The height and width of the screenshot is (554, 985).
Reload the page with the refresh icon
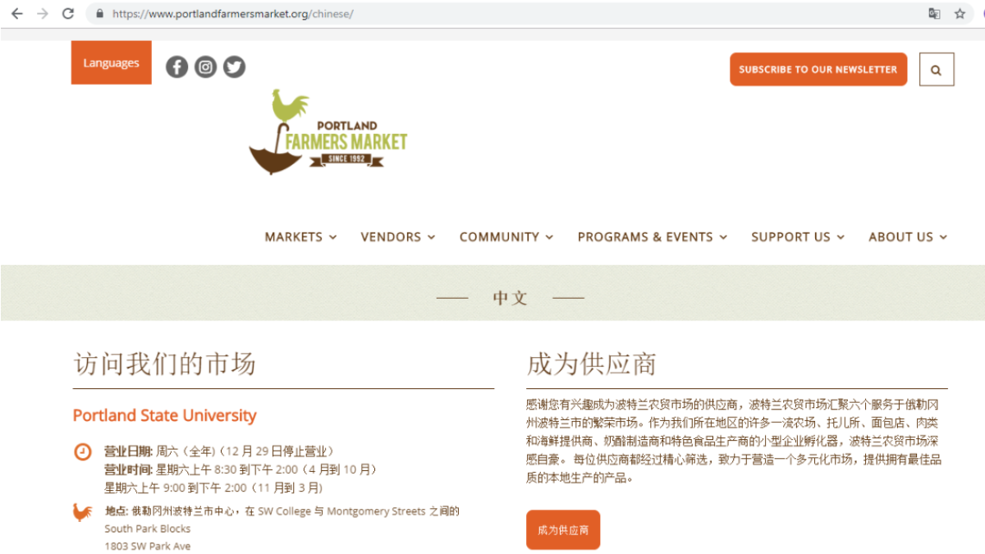tap(69, 13)
